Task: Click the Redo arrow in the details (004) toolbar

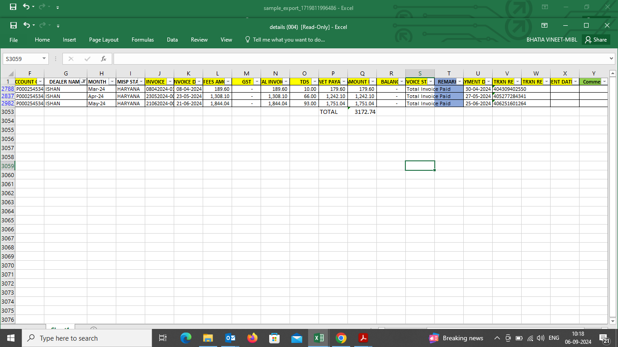Action: point(43,25)
